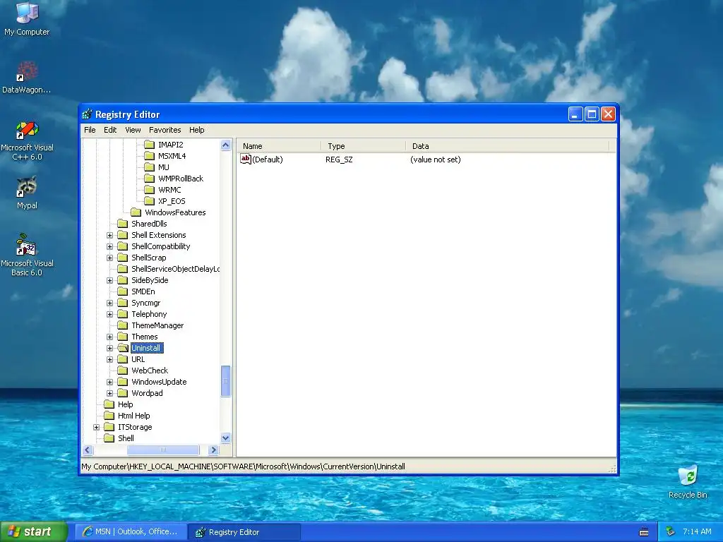Sort values by Name column header
The width and height of the screenshot is (723, 542).
coord(280,146)
